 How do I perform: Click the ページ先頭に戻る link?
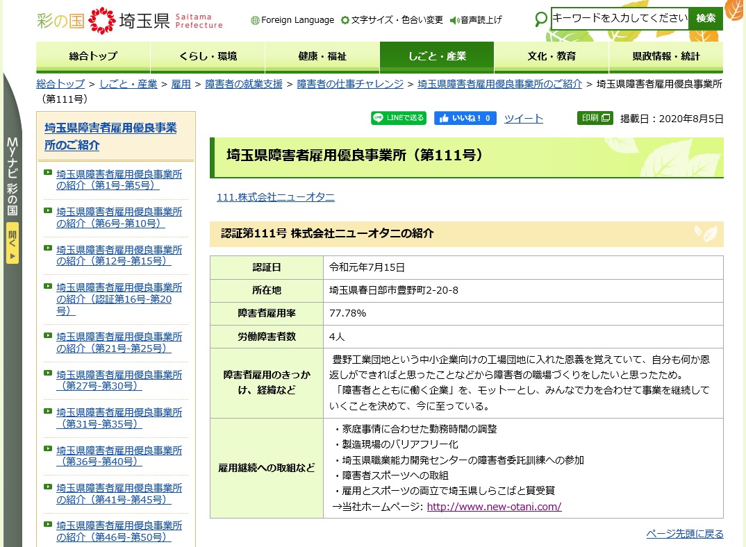pos(684,534)
